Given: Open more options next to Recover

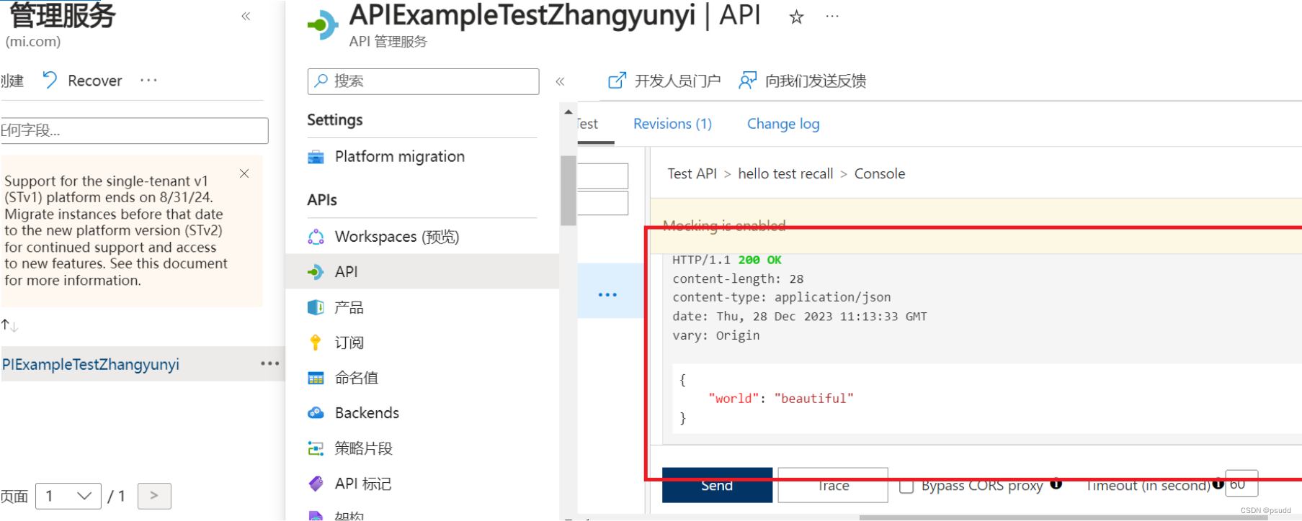Looking at the screenshot, I should point(148,80).
